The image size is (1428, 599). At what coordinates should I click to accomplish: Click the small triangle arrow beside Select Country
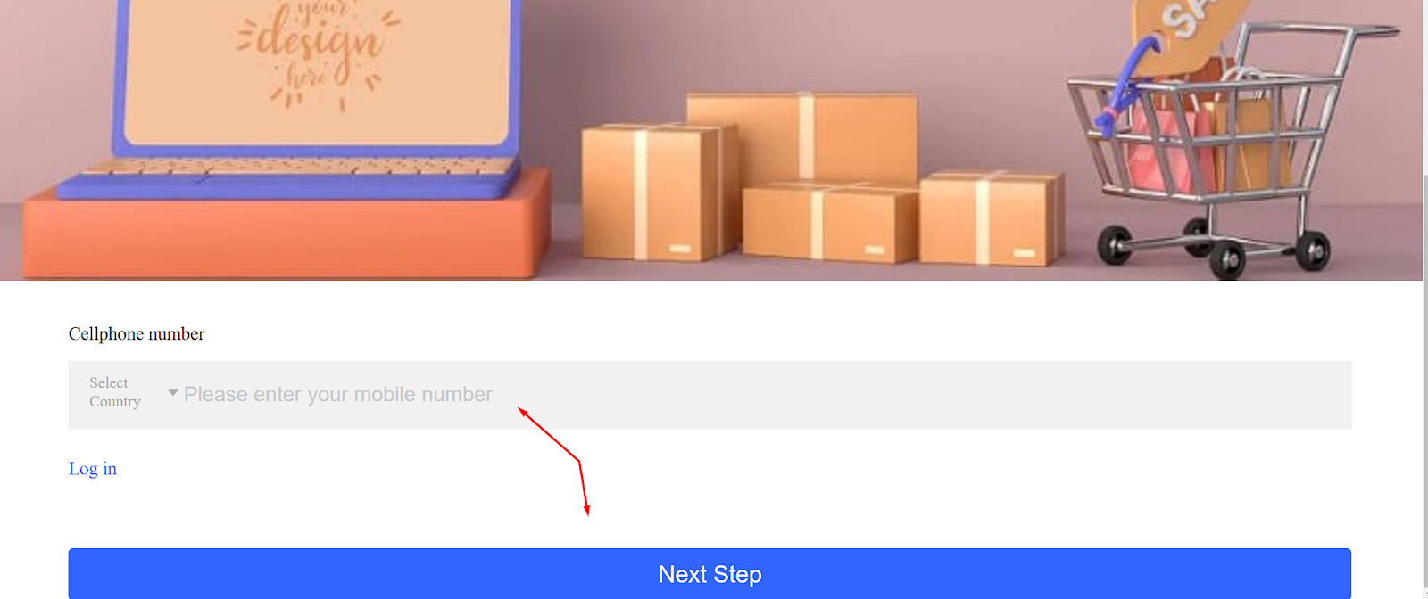[173, 392]
